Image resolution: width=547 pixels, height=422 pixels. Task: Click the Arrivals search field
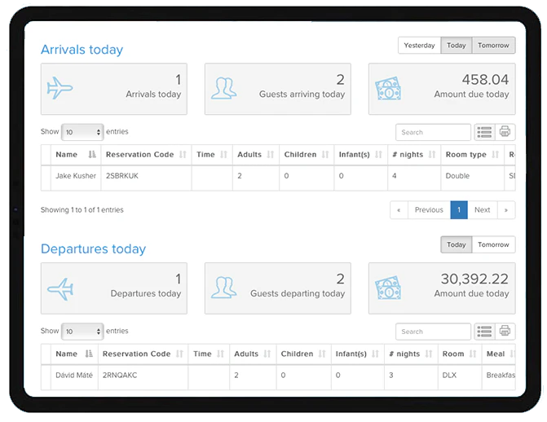(433, 132)
